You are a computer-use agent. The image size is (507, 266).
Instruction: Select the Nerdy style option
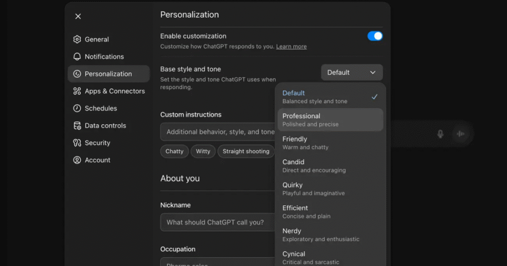[x=330, y=235]
